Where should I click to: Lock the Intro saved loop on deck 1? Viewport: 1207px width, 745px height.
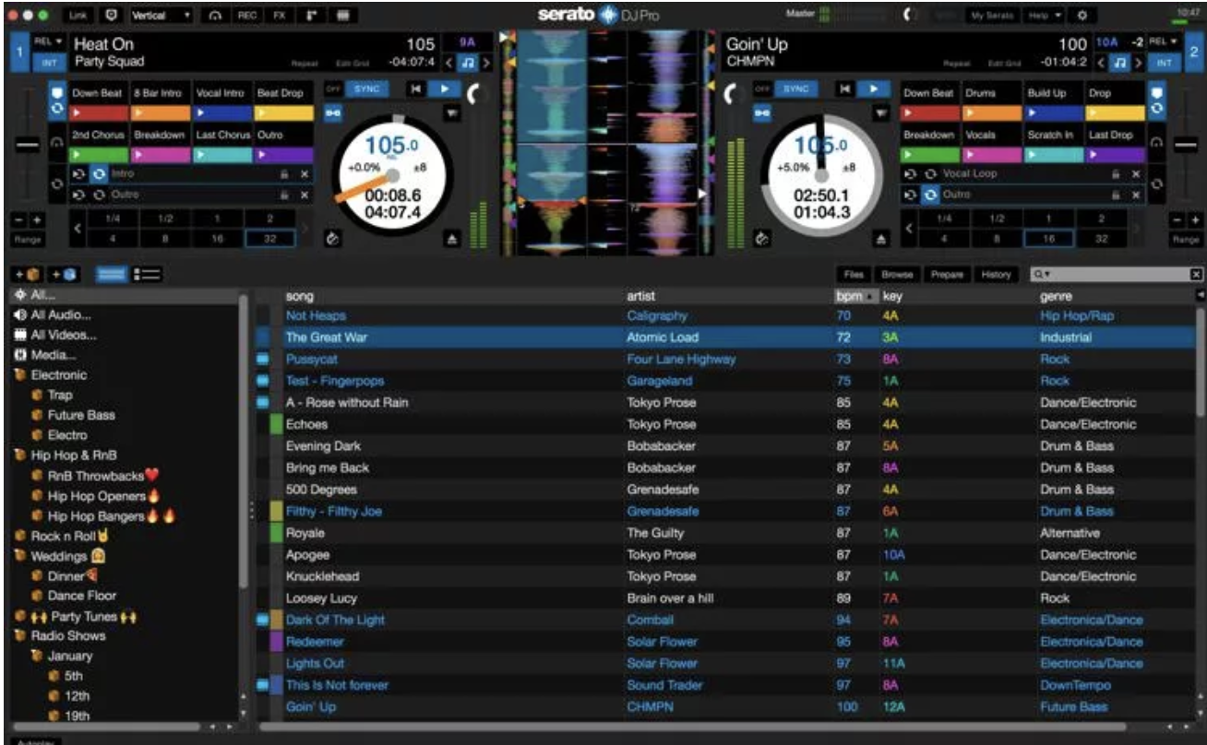(285, 173)
